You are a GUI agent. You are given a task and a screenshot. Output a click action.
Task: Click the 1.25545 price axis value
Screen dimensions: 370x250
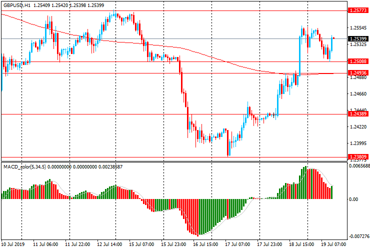[x=358, y=28]
